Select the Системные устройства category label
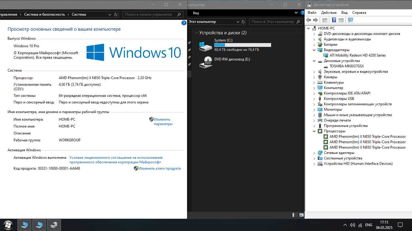 (x=343, y=158)
